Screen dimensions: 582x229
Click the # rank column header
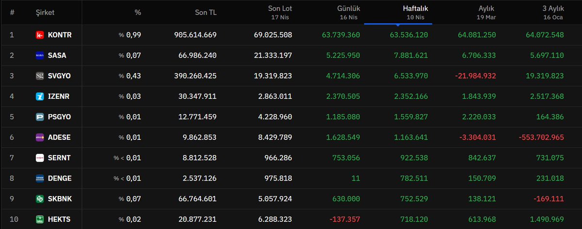pyautogui.click(x=12, y=13)
